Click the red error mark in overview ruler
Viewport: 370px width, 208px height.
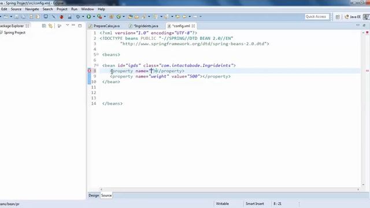[x=367, y=70]
